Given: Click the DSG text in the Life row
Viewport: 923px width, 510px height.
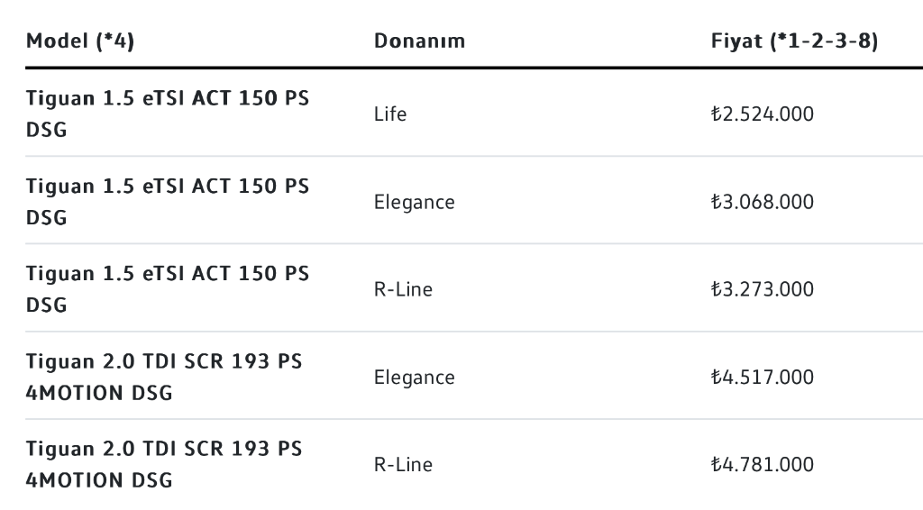Looking at the screenshot, I should click(x=47, y=130).
